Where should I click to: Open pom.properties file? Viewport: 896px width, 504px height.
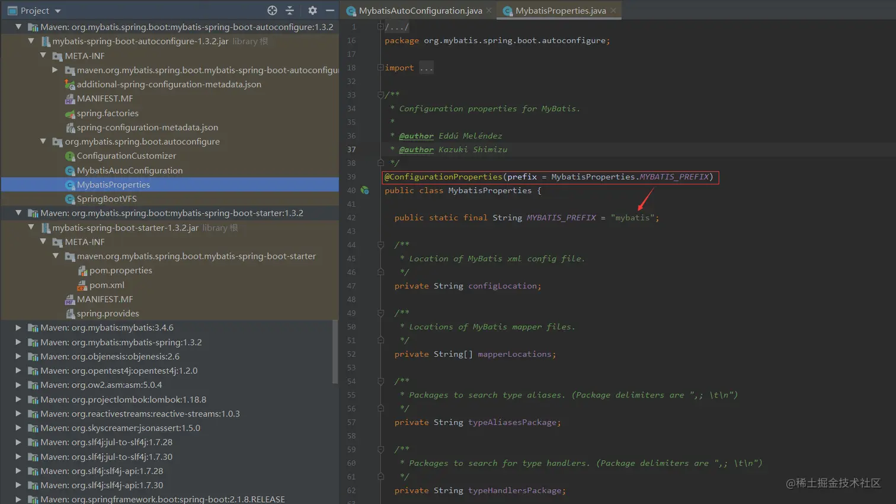tap(121, 270)
